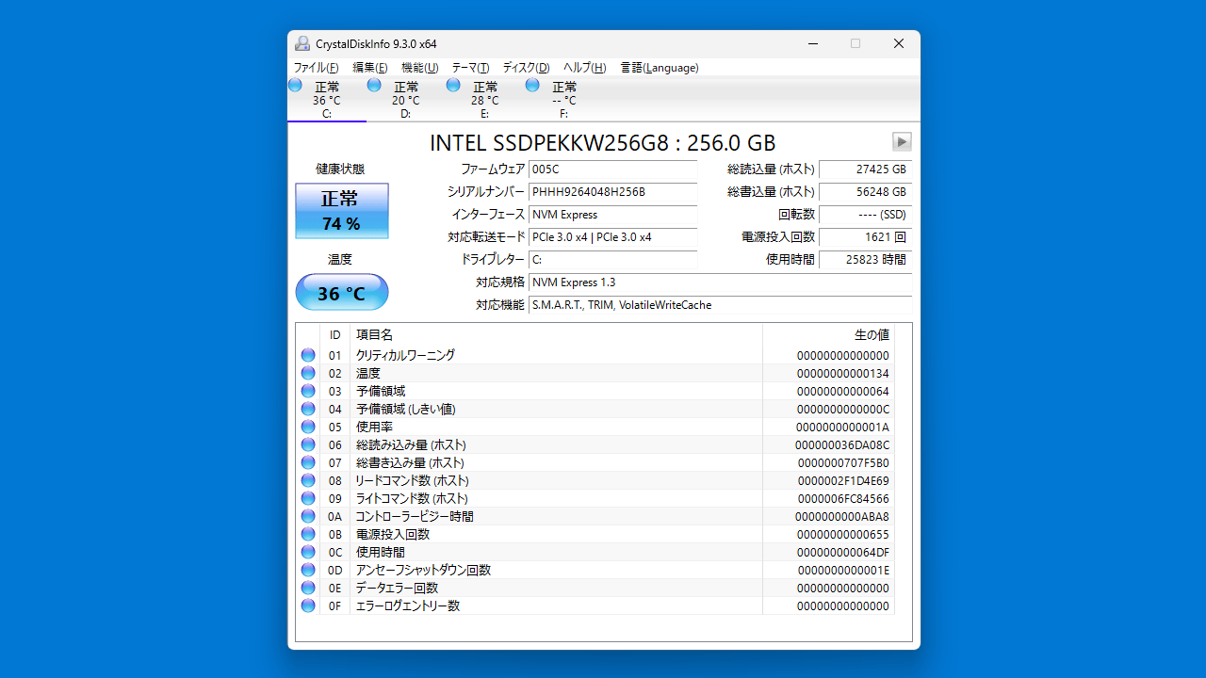Click the インターフェース field NVM Express
Image resolution: width=1206 pixels, height=678 pixels.
click(x=613, y=215)
